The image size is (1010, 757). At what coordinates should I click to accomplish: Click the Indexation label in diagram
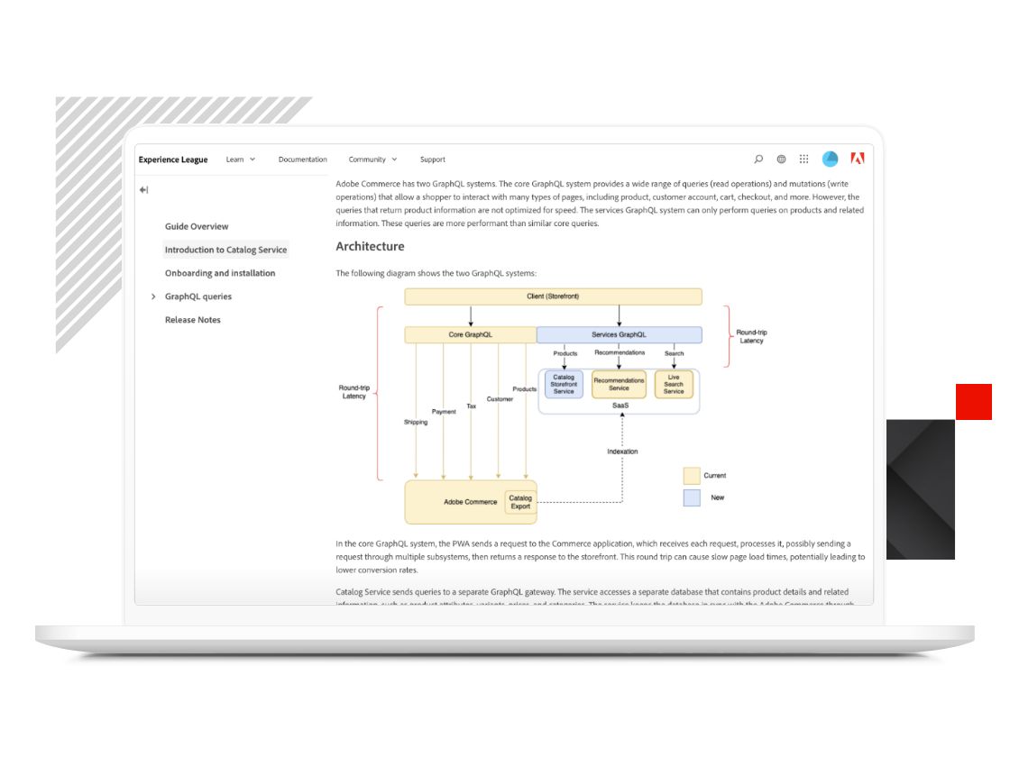click(x=622, y=451)
